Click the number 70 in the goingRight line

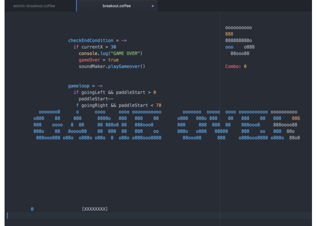click(x=159, y=105)
